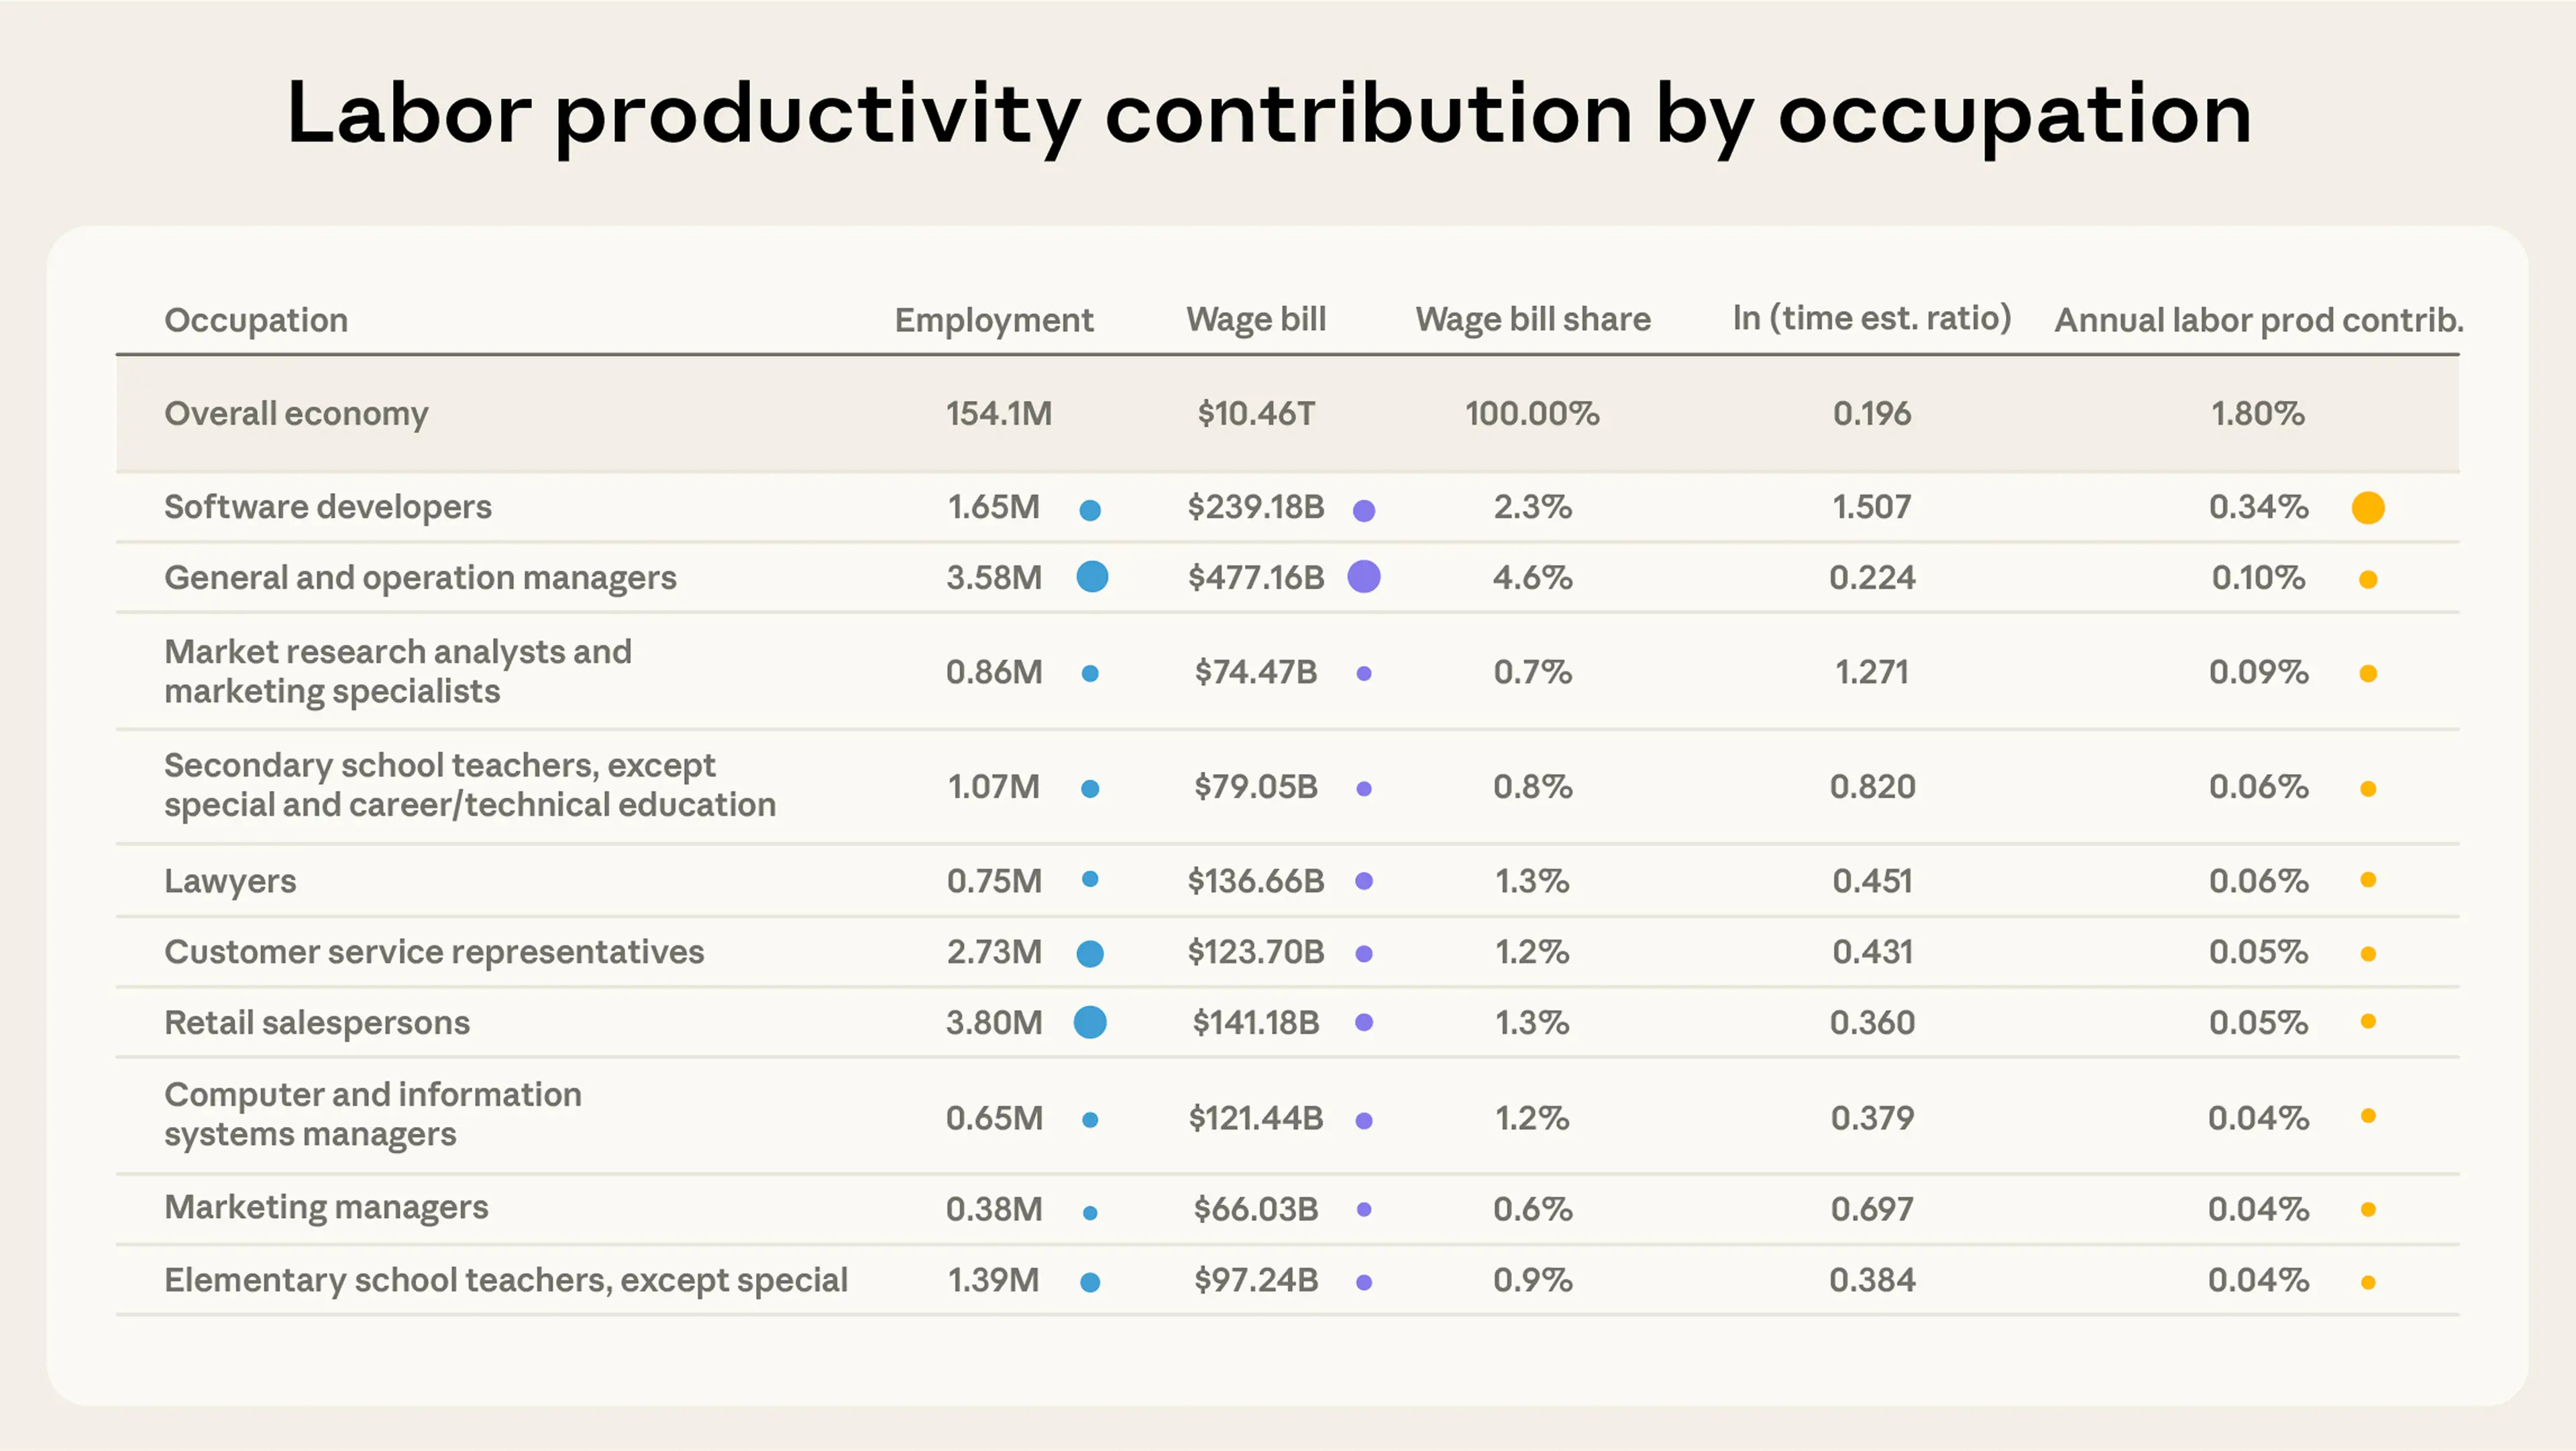
Task: Click the large purple wage bill dot for General and operation managers
Action: 1364,577
